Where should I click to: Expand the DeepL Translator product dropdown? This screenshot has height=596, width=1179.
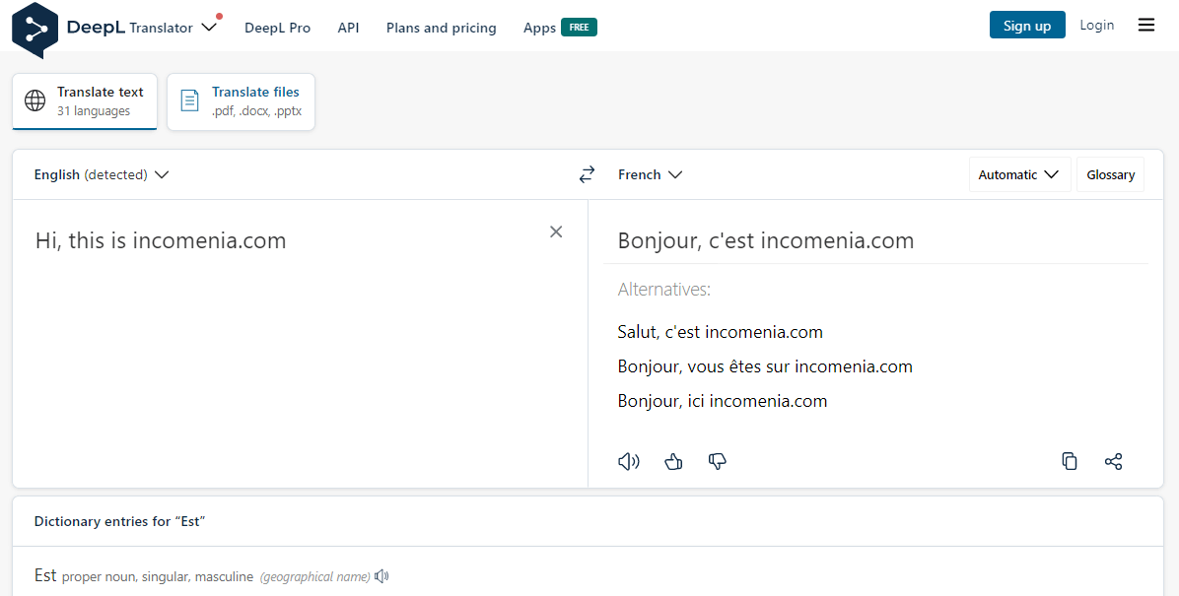coord(210,27)
